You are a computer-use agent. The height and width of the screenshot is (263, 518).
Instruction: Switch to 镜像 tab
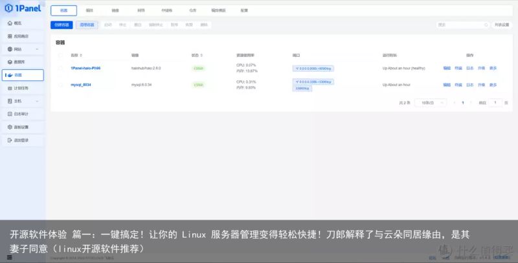click(115, 10)
